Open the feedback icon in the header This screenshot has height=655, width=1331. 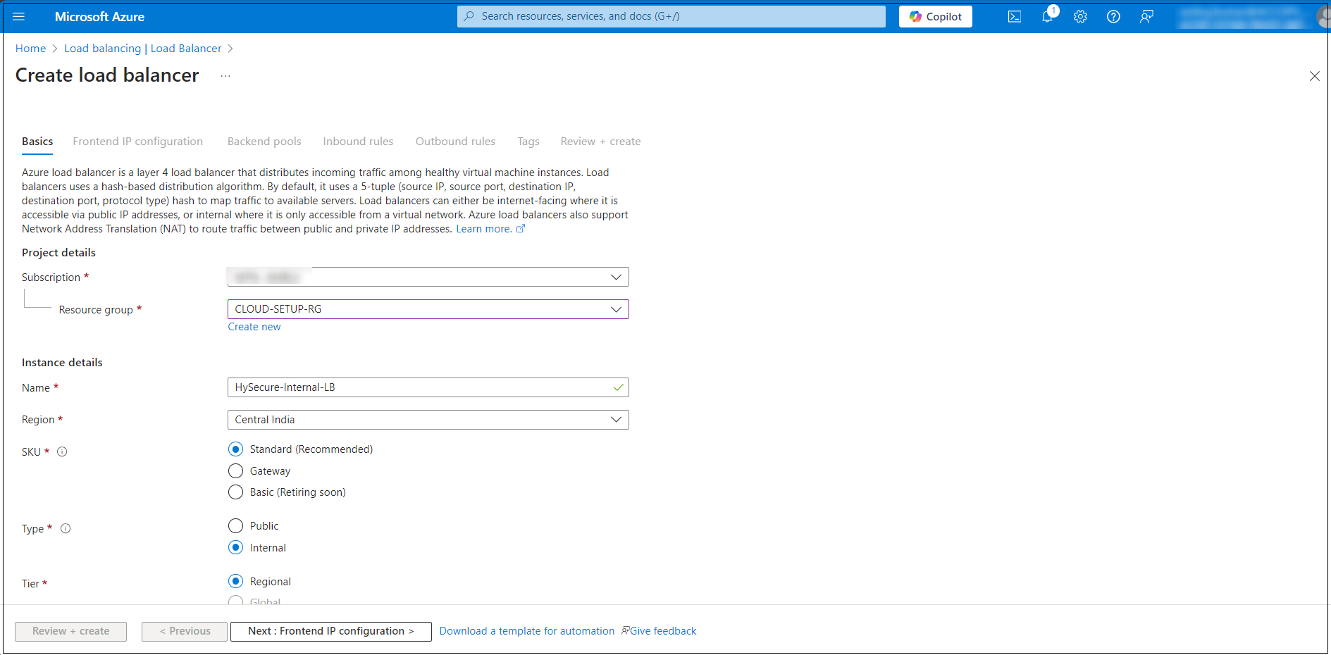point(1146,16)
